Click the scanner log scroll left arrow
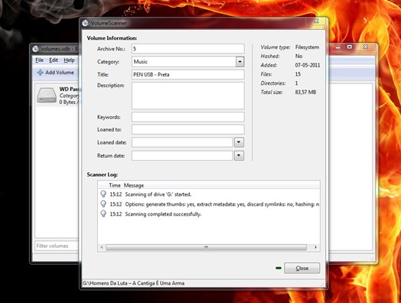This screenshot has height=303, width=401. point(102,247)
